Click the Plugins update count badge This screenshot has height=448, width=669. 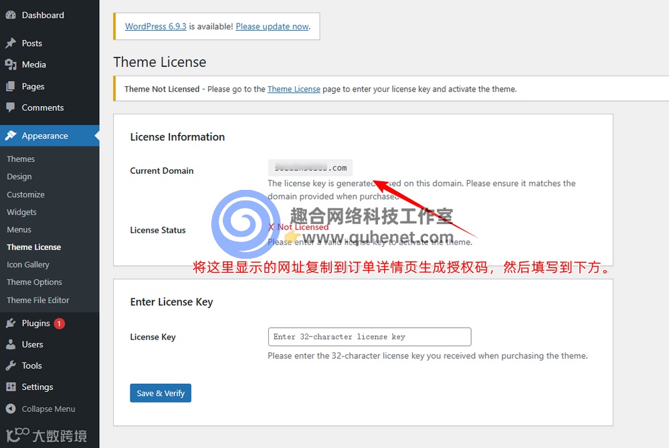60,324
